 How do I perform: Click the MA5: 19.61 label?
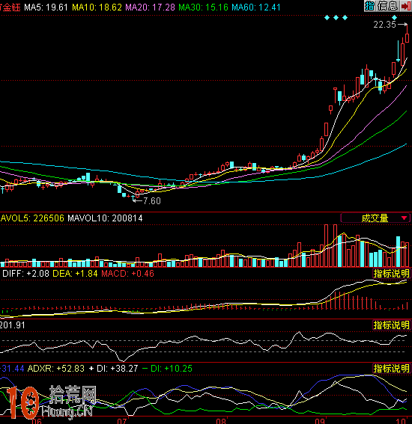click(46, 7)
